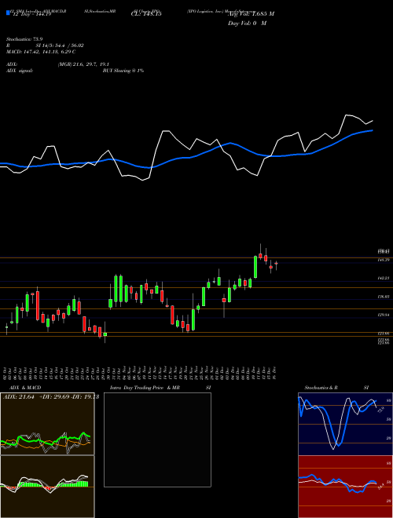Click the tallest green candlestick in December
Image resolution: width=393 pixels, height=518 pixels.
255,267
